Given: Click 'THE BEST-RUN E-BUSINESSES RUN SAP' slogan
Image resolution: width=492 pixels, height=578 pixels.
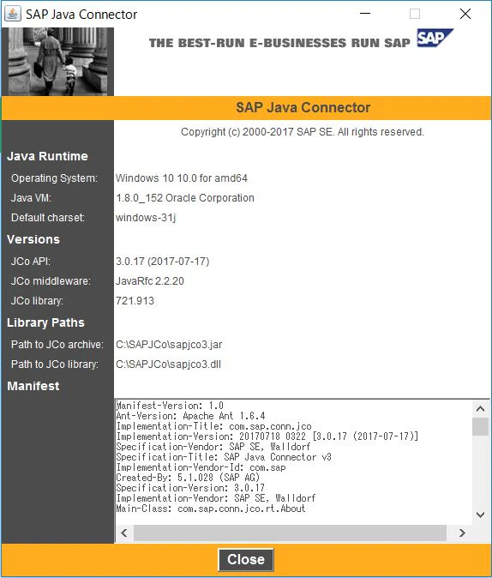Looking at the screenshot, I should [279, 43].
